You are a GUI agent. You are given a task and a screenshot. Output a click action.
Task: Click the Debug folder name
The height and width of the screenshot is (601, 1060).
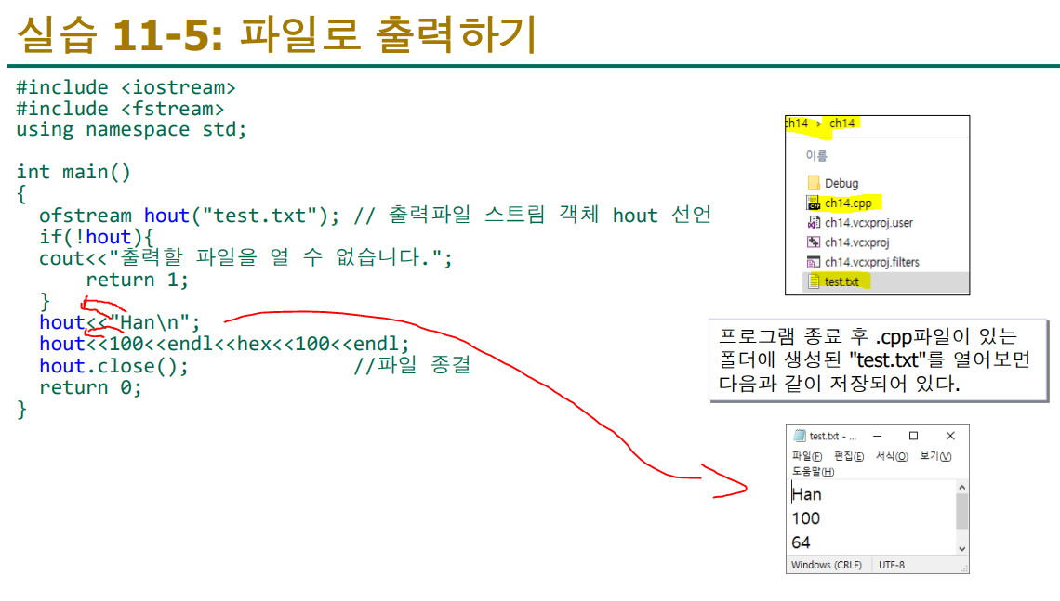coord(841,183)
